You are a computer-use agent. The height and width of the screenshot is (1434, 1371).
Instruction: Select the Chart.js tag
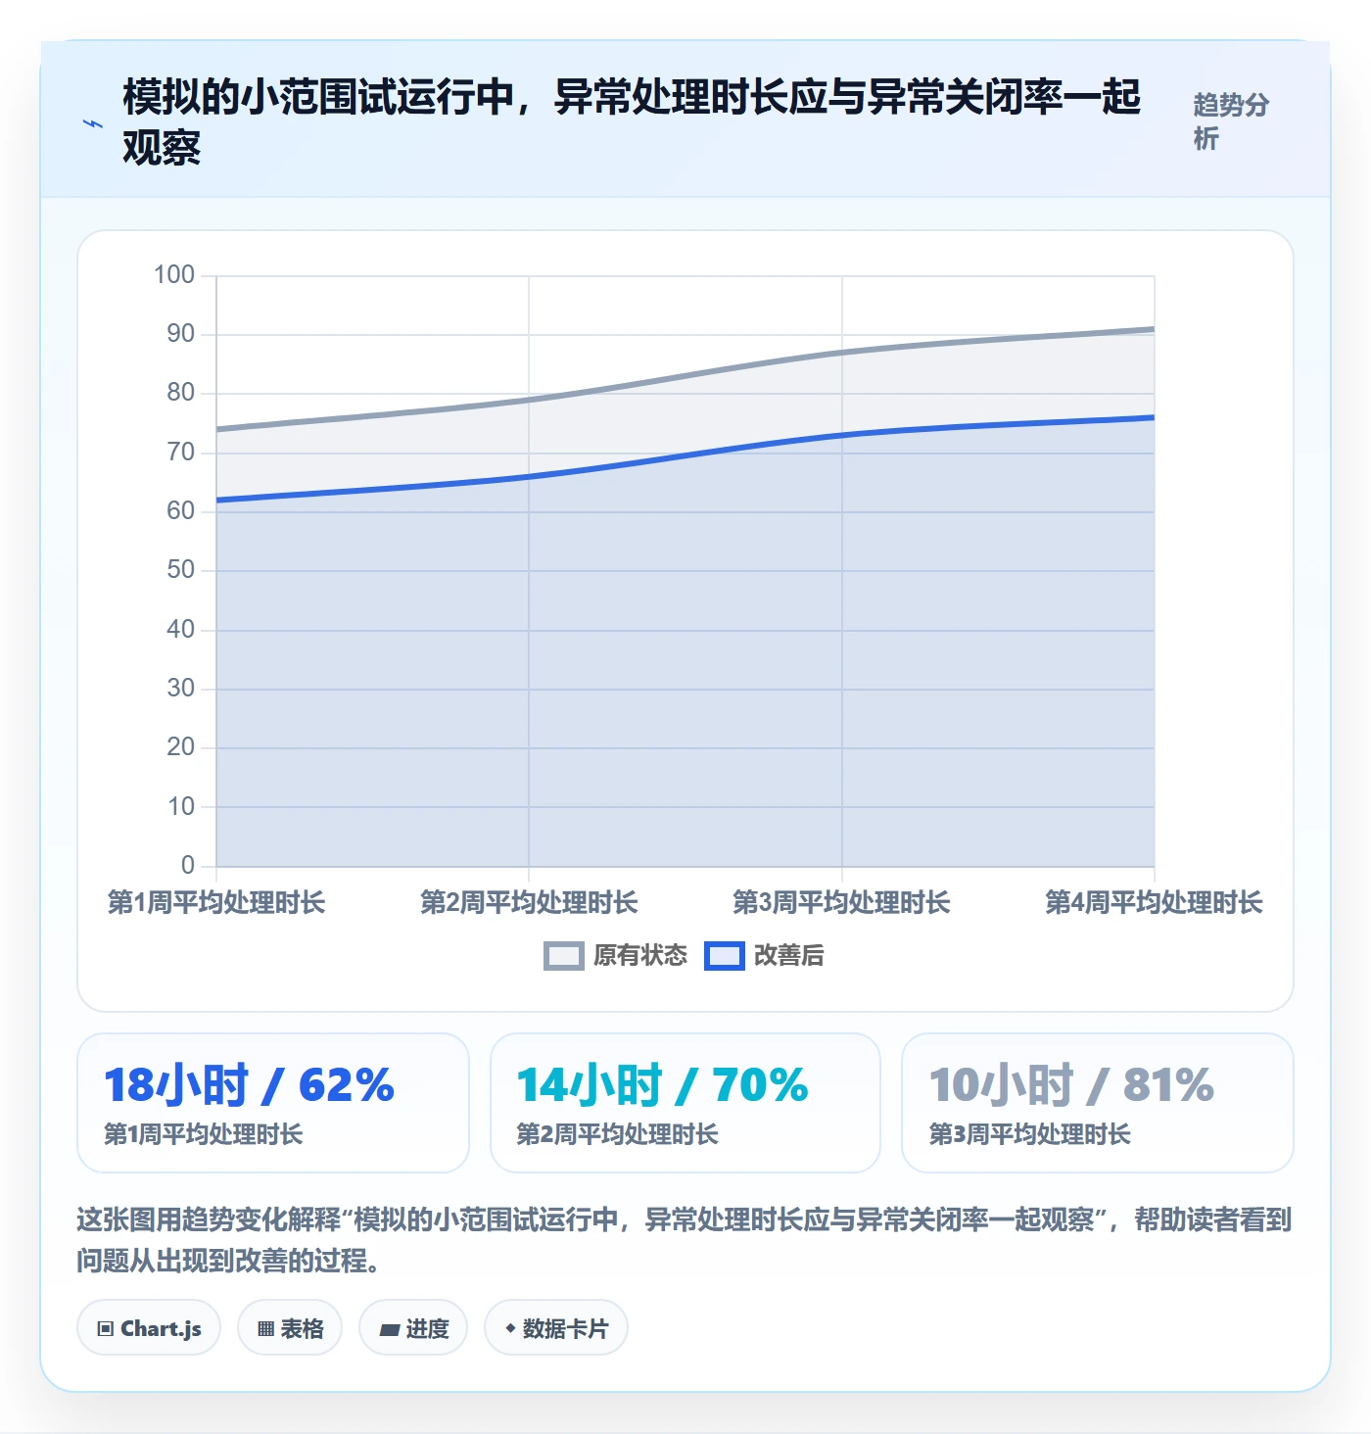pos(149,1328)
